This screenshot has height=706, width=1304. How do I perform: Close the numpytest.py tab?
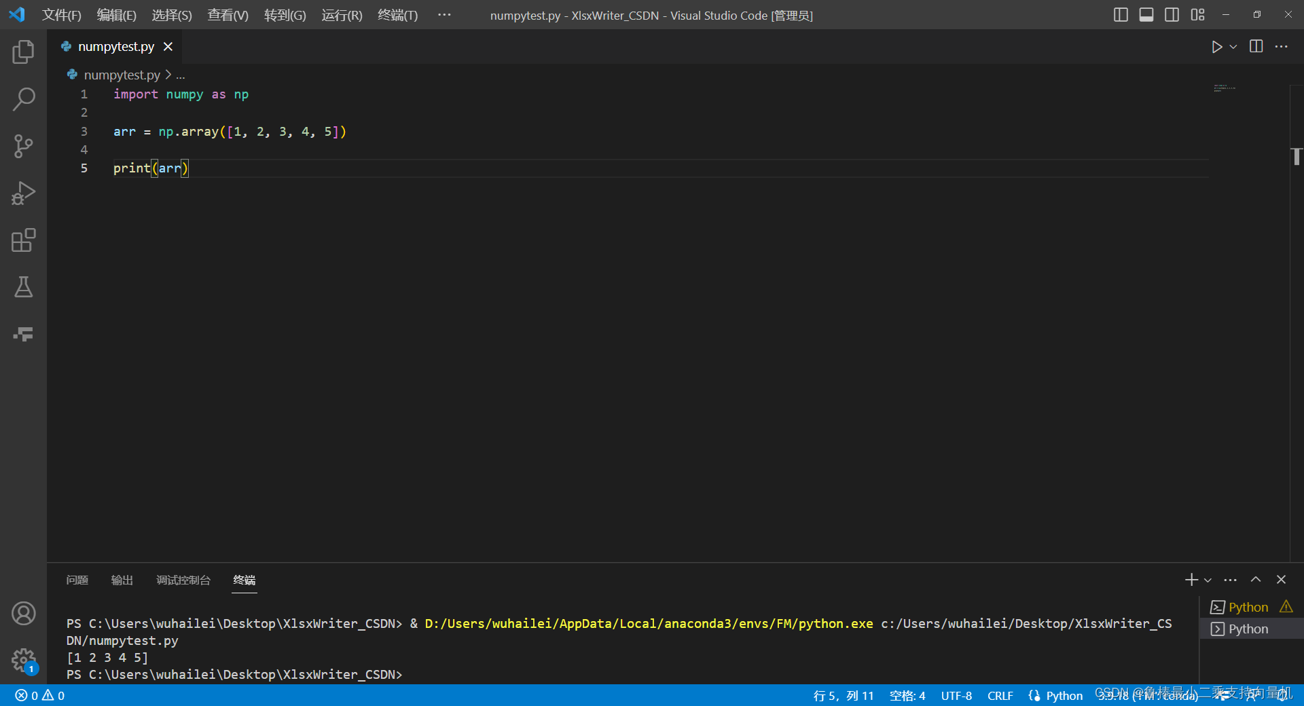tap(168, 47)
